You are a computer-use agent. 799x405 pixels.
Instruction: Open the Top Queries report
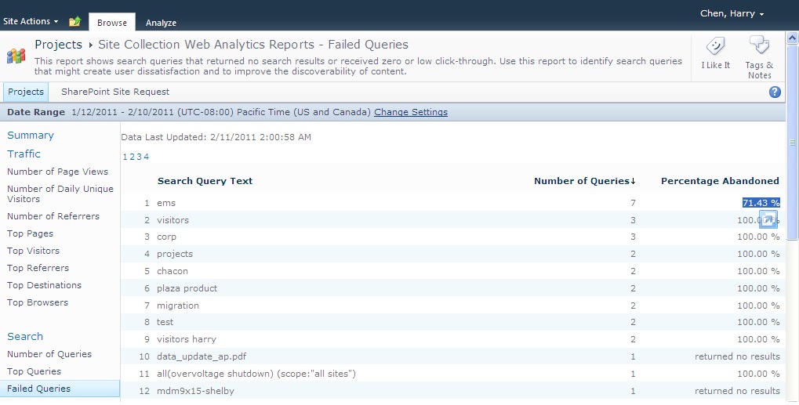[x=34, y=371]
